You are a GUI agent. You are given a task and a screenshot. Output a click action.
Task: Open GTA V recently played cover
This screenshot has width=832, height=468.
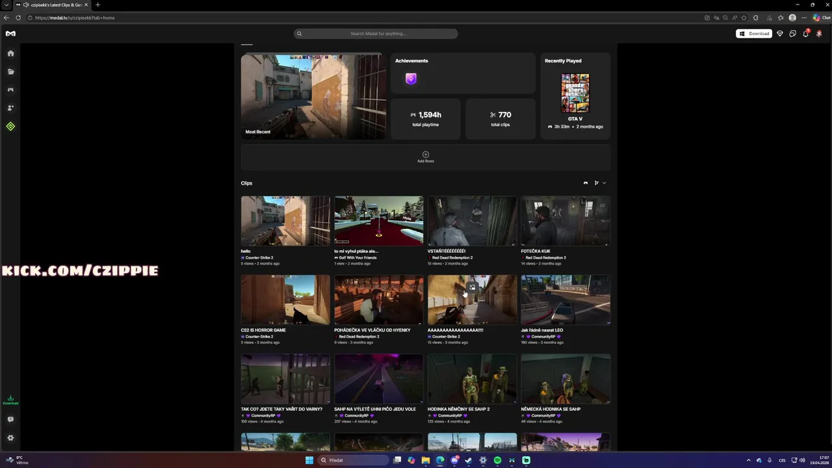(x=575, y=93)
